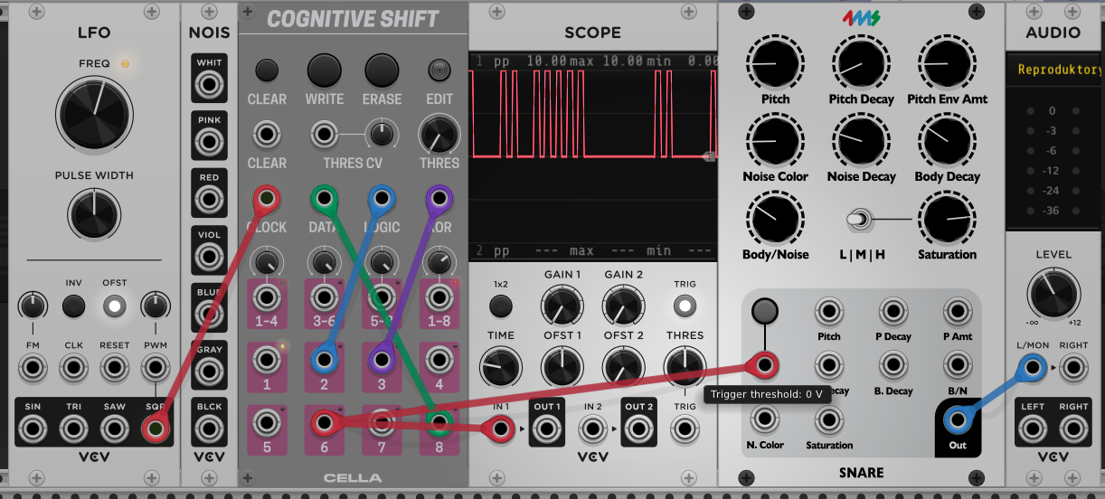Click the PINK noise output jack

[x=210, y=142]
